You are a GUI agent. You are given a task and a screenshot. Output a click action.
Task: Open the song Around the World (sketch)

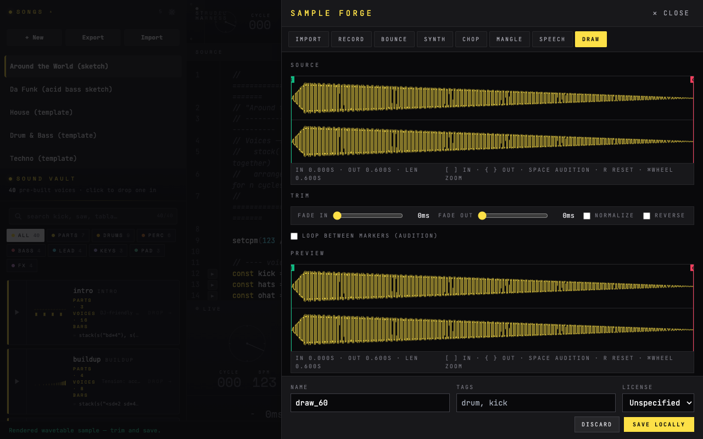click(x=93, y=66)
